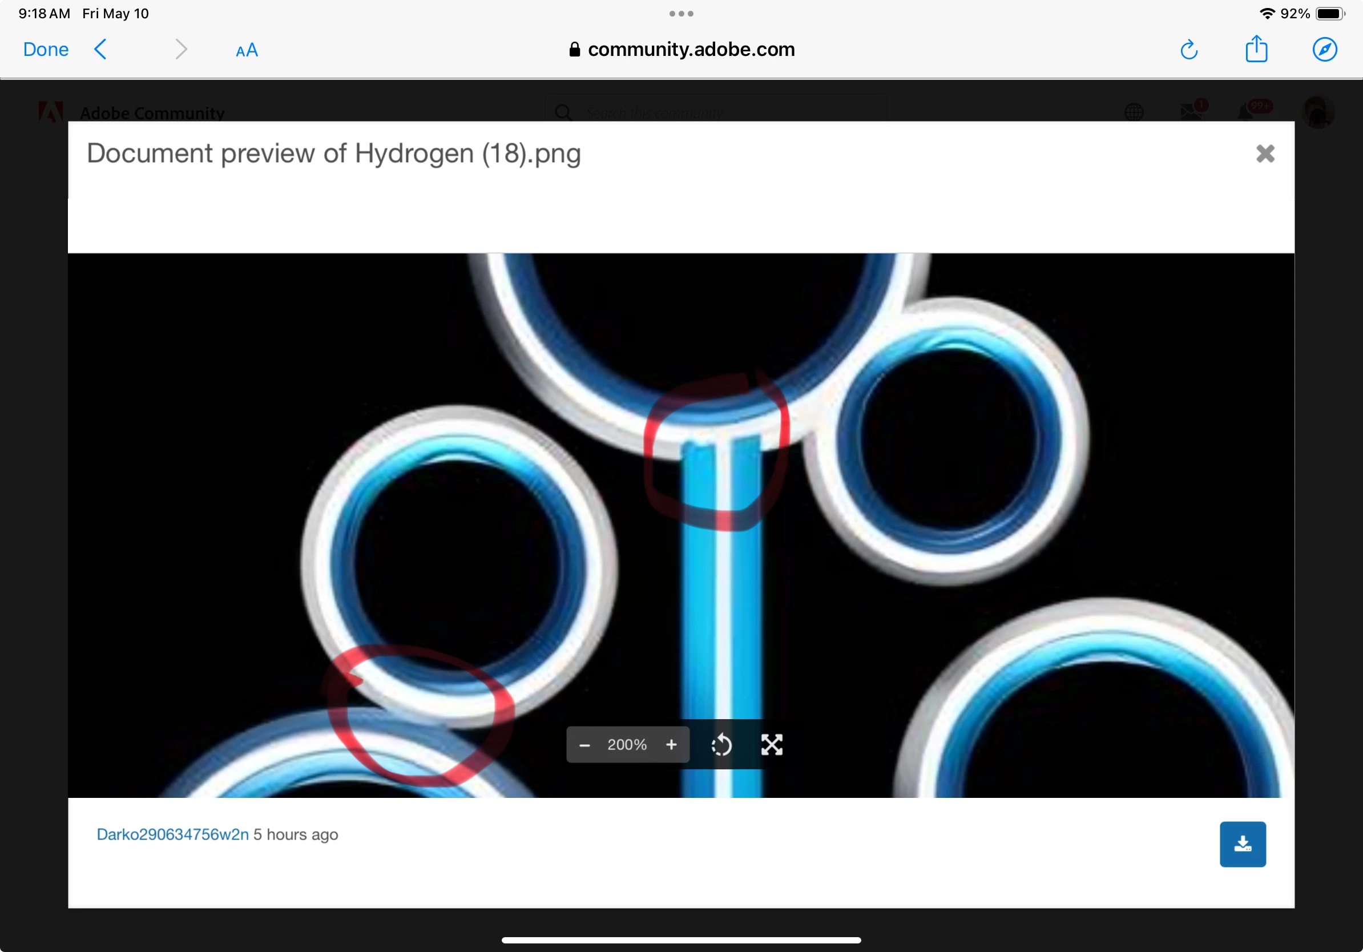The height and width of the screenshot is (952, 1363).
Task: Tap the forward navigation chevron
Action: [181, 49]
